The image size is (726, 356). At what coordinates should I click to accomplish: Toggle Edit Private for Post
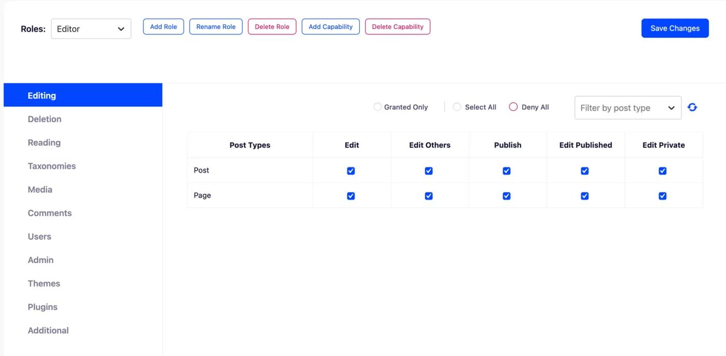point(662,170)
